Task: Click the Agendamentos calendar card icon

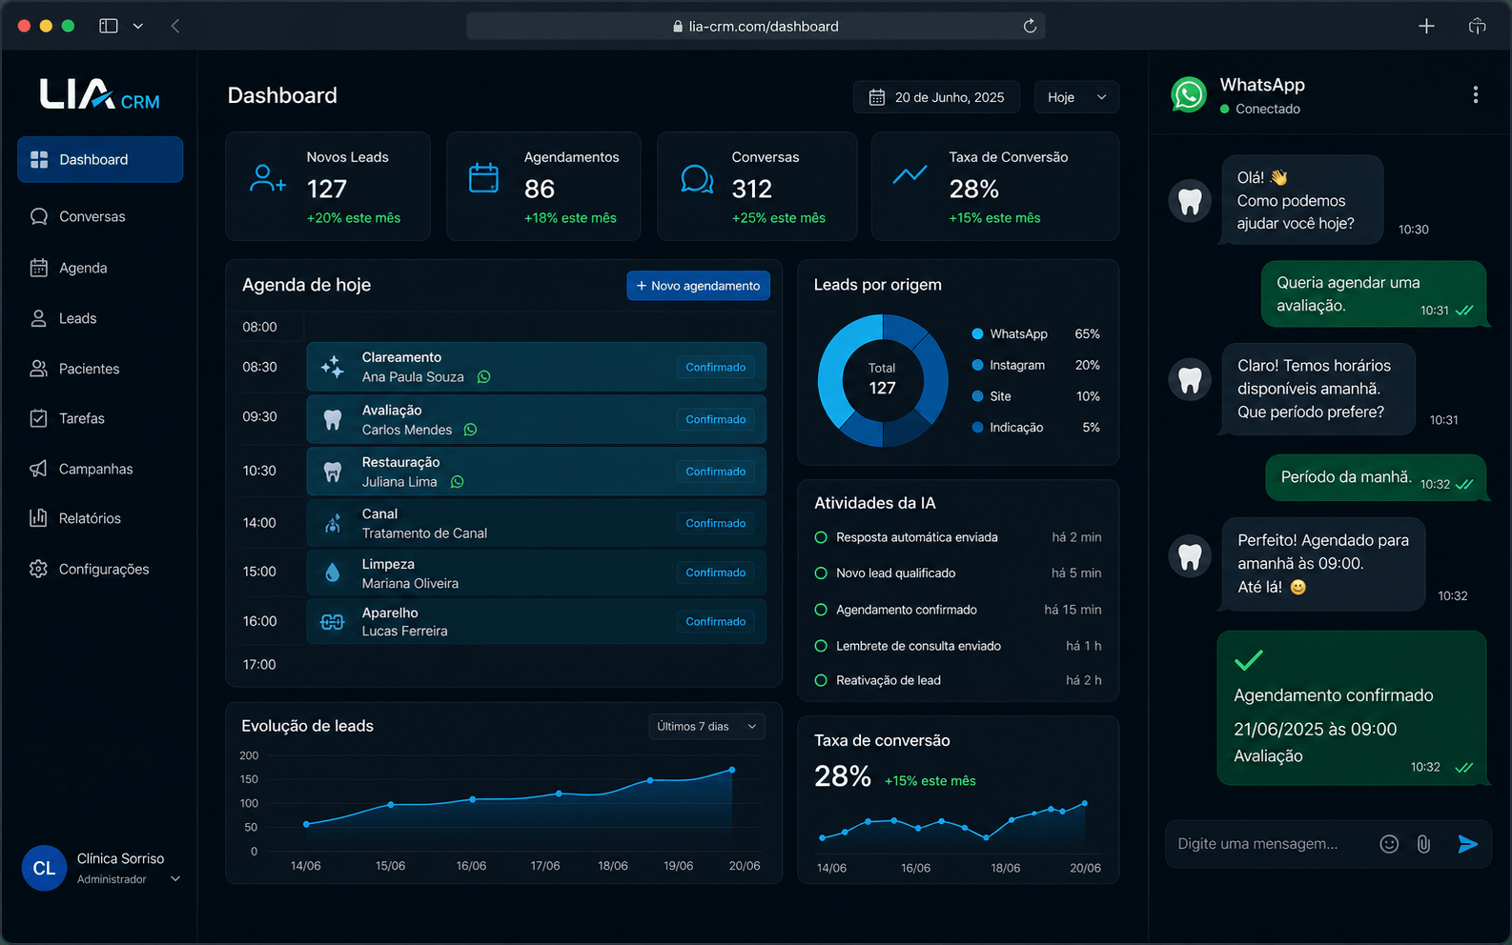Action: coord(483,178)
